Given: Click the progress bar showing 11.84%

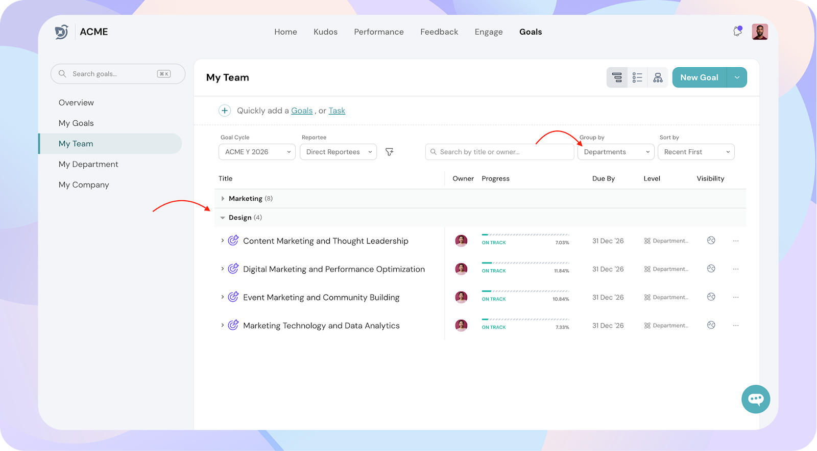Looking at the screenshot, I should [x=525, y=263].
